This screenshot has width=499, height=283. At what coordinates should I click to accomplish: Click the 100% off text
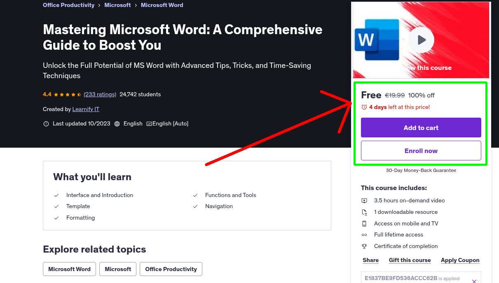pos(422,95)
